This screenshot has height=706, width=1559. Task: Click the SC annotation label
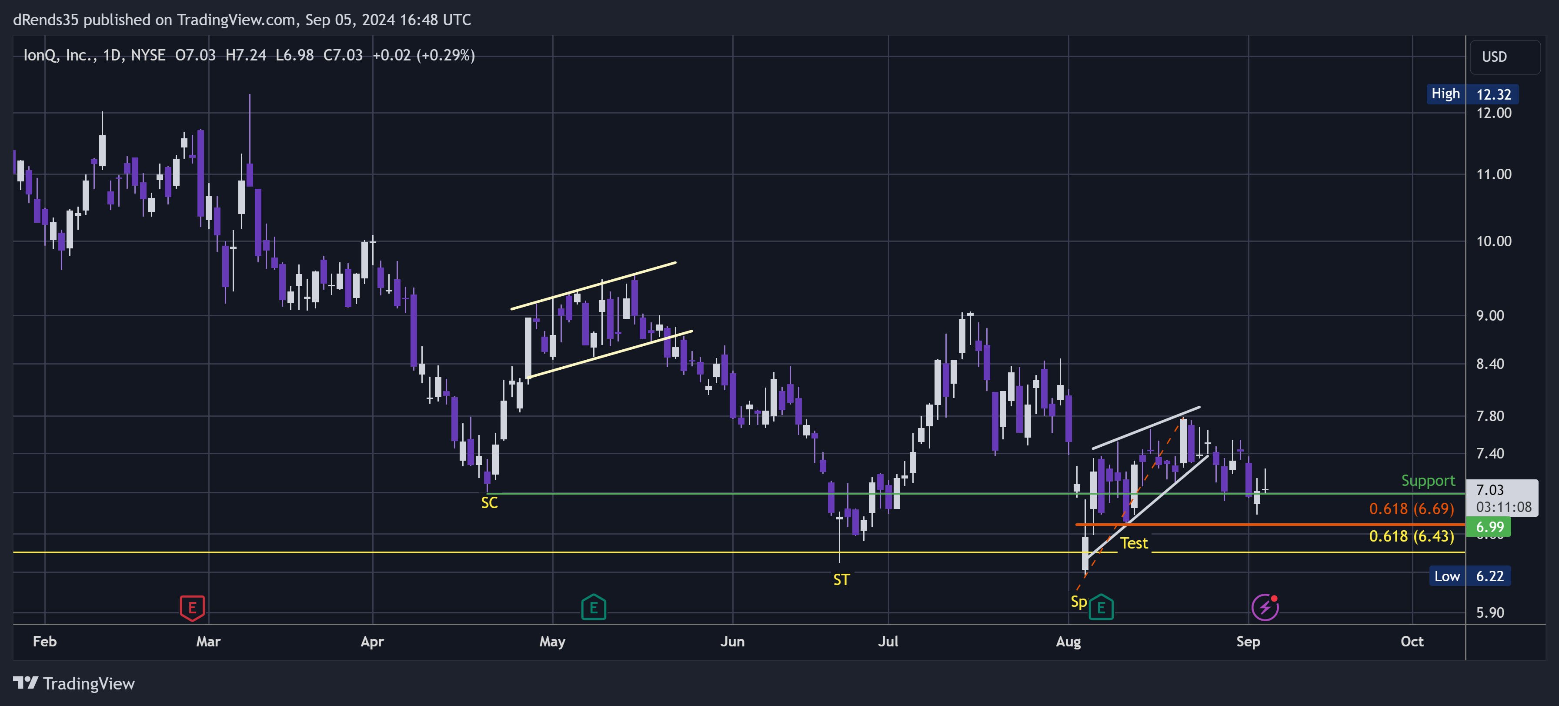tap(489, 502)
